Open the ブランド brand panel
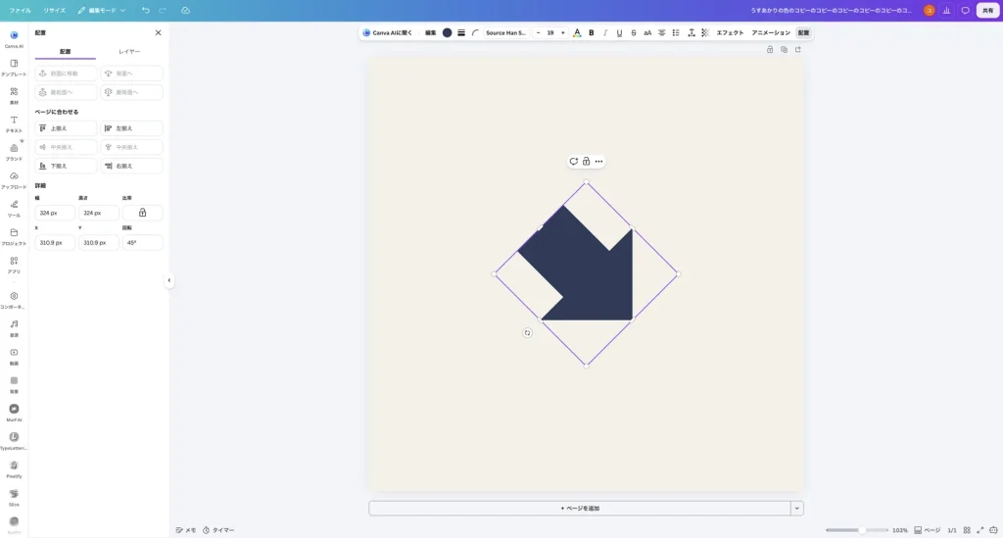The height and width of the screenshot is (538, 1003). tap(14, 151)
